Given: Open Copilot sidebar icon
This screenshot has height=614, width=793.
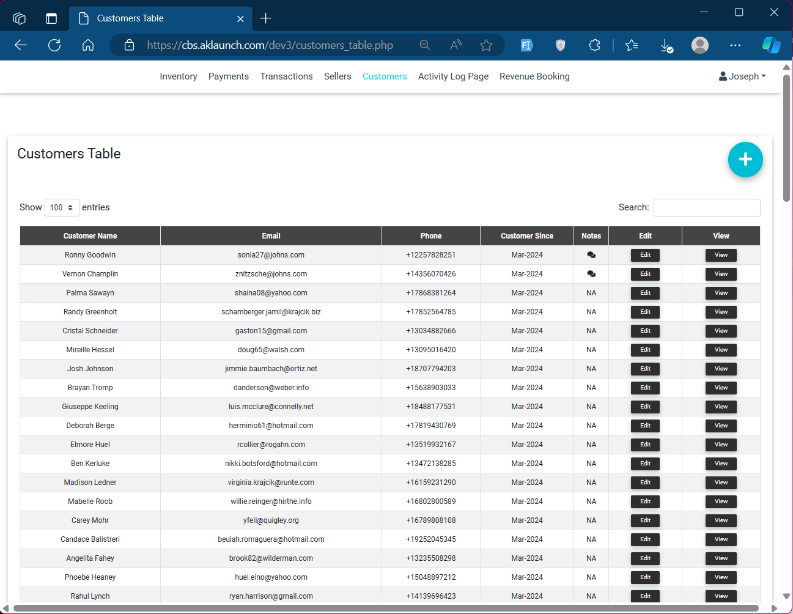Looking at the screenshot, I should 770,45.
